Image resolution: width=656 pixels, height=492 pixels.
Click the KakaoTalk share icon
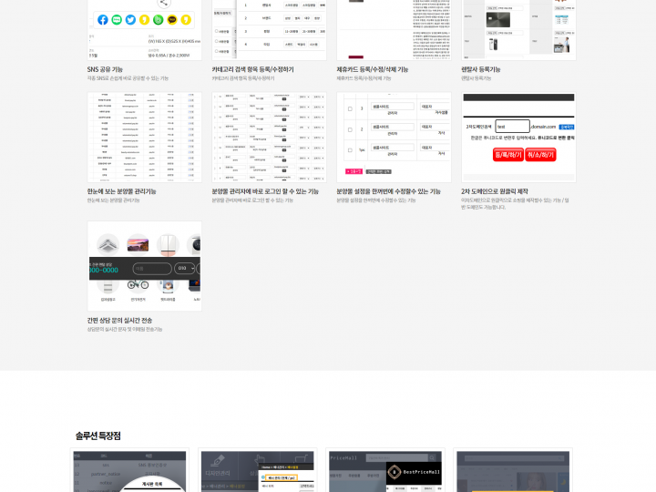171,19
